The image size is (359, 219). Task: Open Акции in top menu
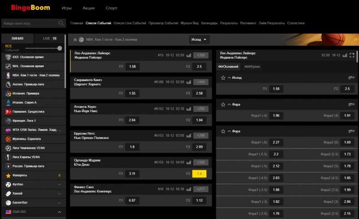[88, 8]
